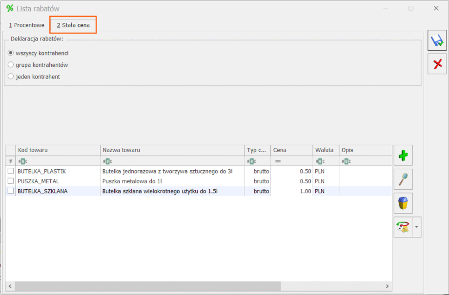Check the BUTELKA_PLASTIK row checkbox
The width and height of the screenshot is (449, 295).
coord(11,171)
